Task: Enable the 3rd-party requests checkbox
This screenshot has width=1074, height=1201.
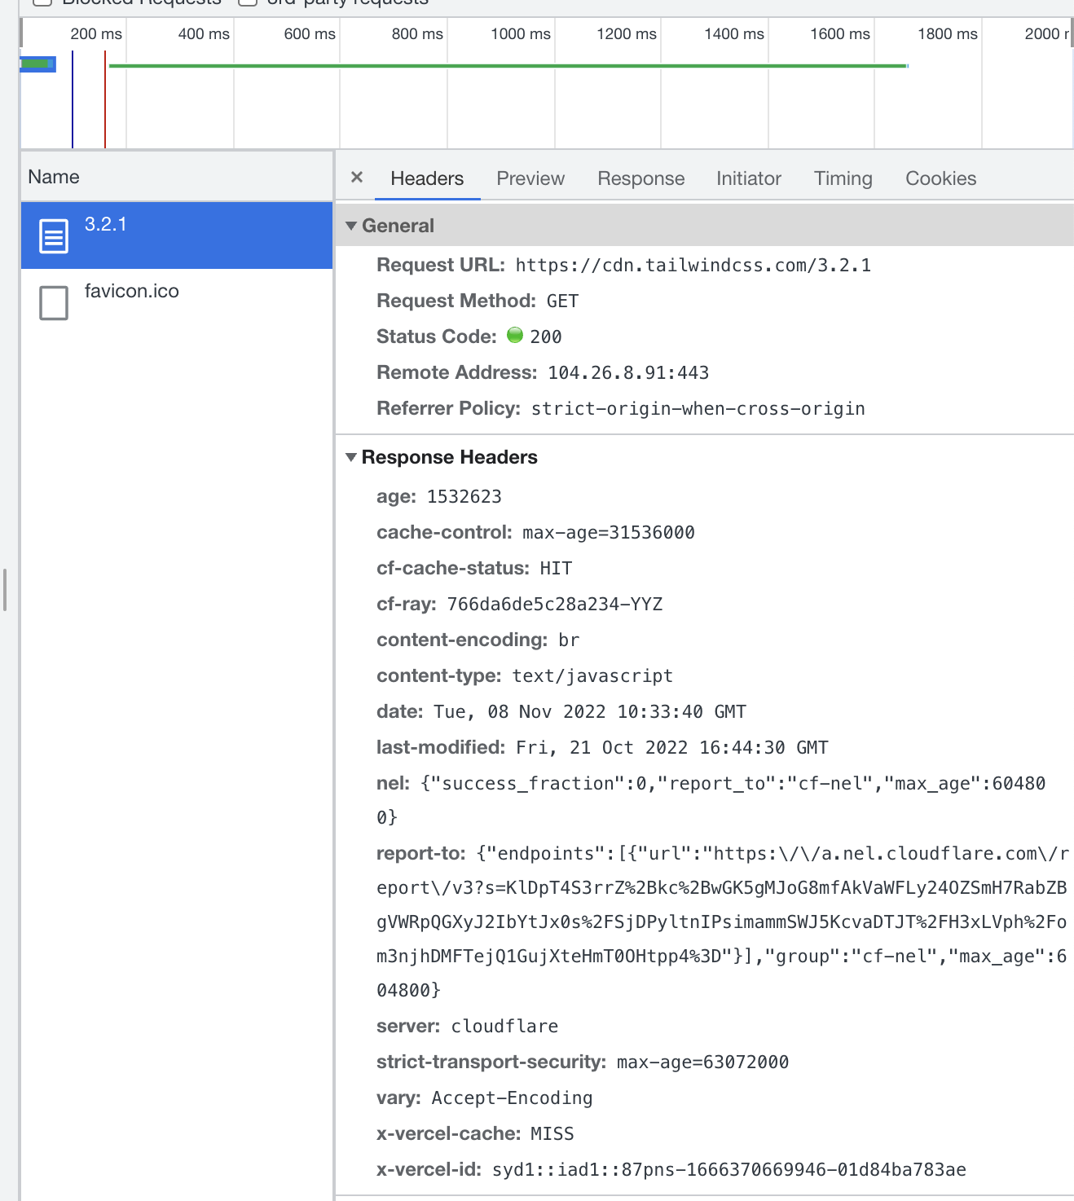Action: click(247, 3)
